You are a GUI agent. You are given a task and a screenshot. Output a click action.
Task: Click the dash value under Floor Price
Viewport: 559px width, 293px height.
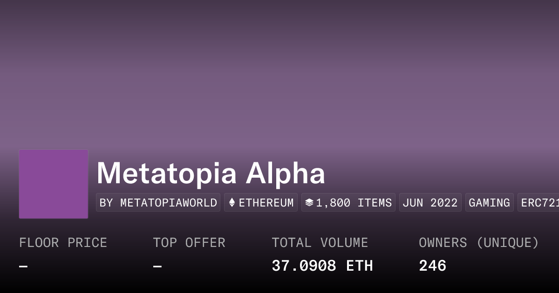(x=23, y=266)
